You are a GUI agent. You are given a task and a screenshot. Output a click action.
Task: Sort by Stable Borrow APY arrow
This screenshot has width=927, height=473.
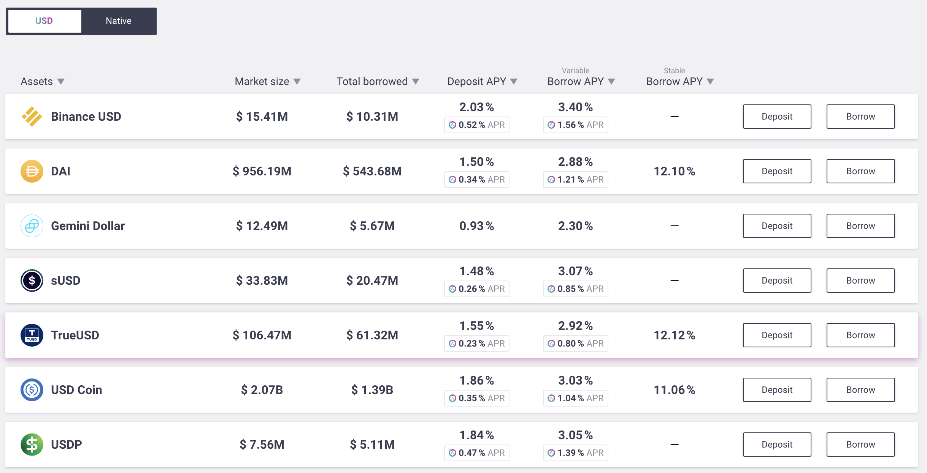pyautogui.click(x=710, y=82)
